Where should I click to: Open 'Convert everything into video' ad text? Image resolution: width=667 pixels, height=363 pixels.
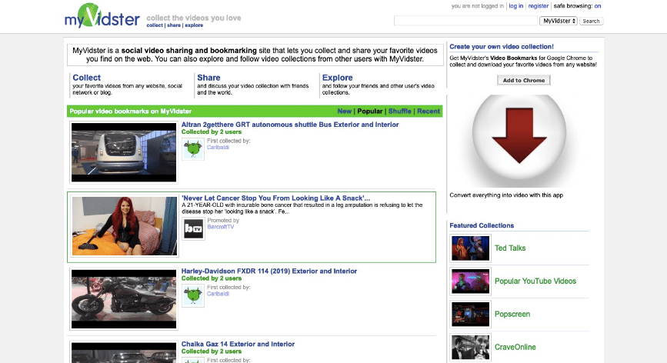pos(506,195)
